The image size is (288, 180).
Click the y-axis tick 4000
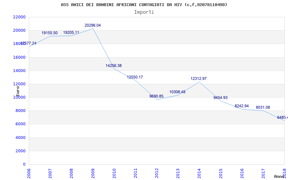point(21,138)
